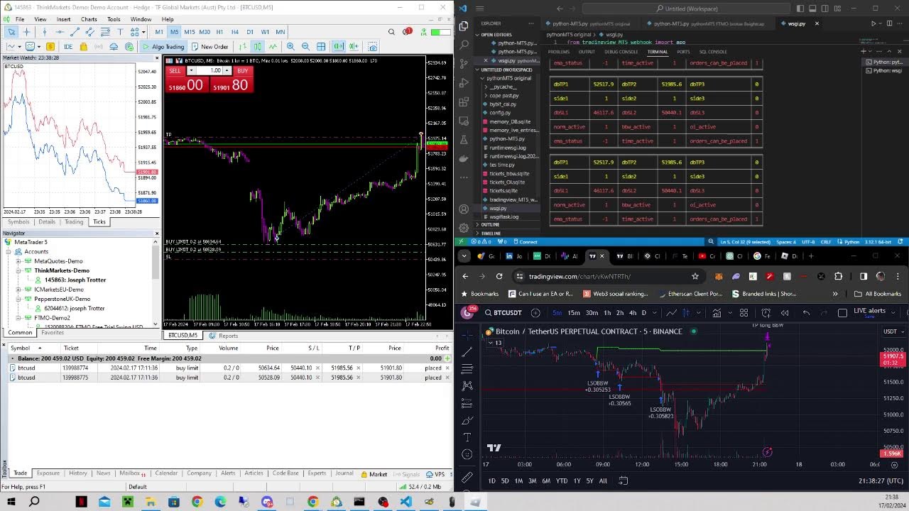The image size is (909, 511).
Task: Click Run Python file play icon
Action: [873, 23]
